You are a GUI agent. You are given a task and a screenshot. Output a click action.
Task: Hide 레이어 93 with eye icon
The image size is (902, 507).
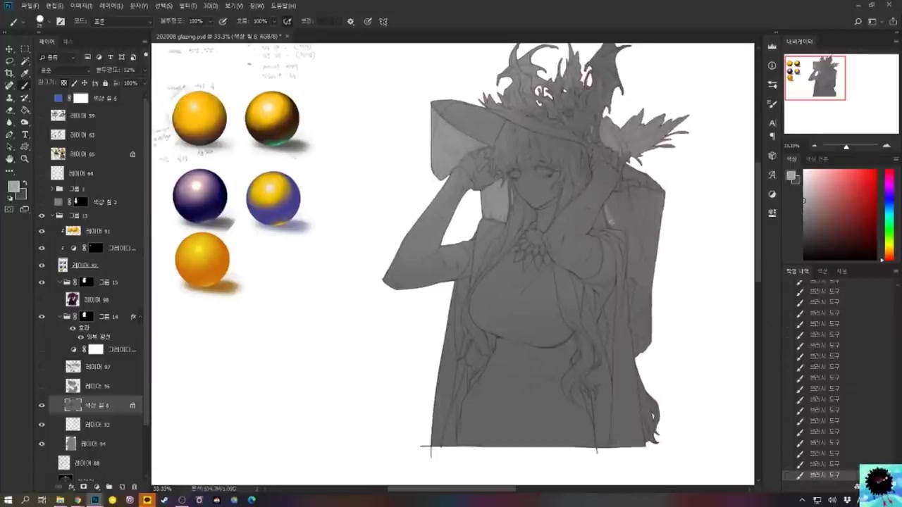[42, 425]
